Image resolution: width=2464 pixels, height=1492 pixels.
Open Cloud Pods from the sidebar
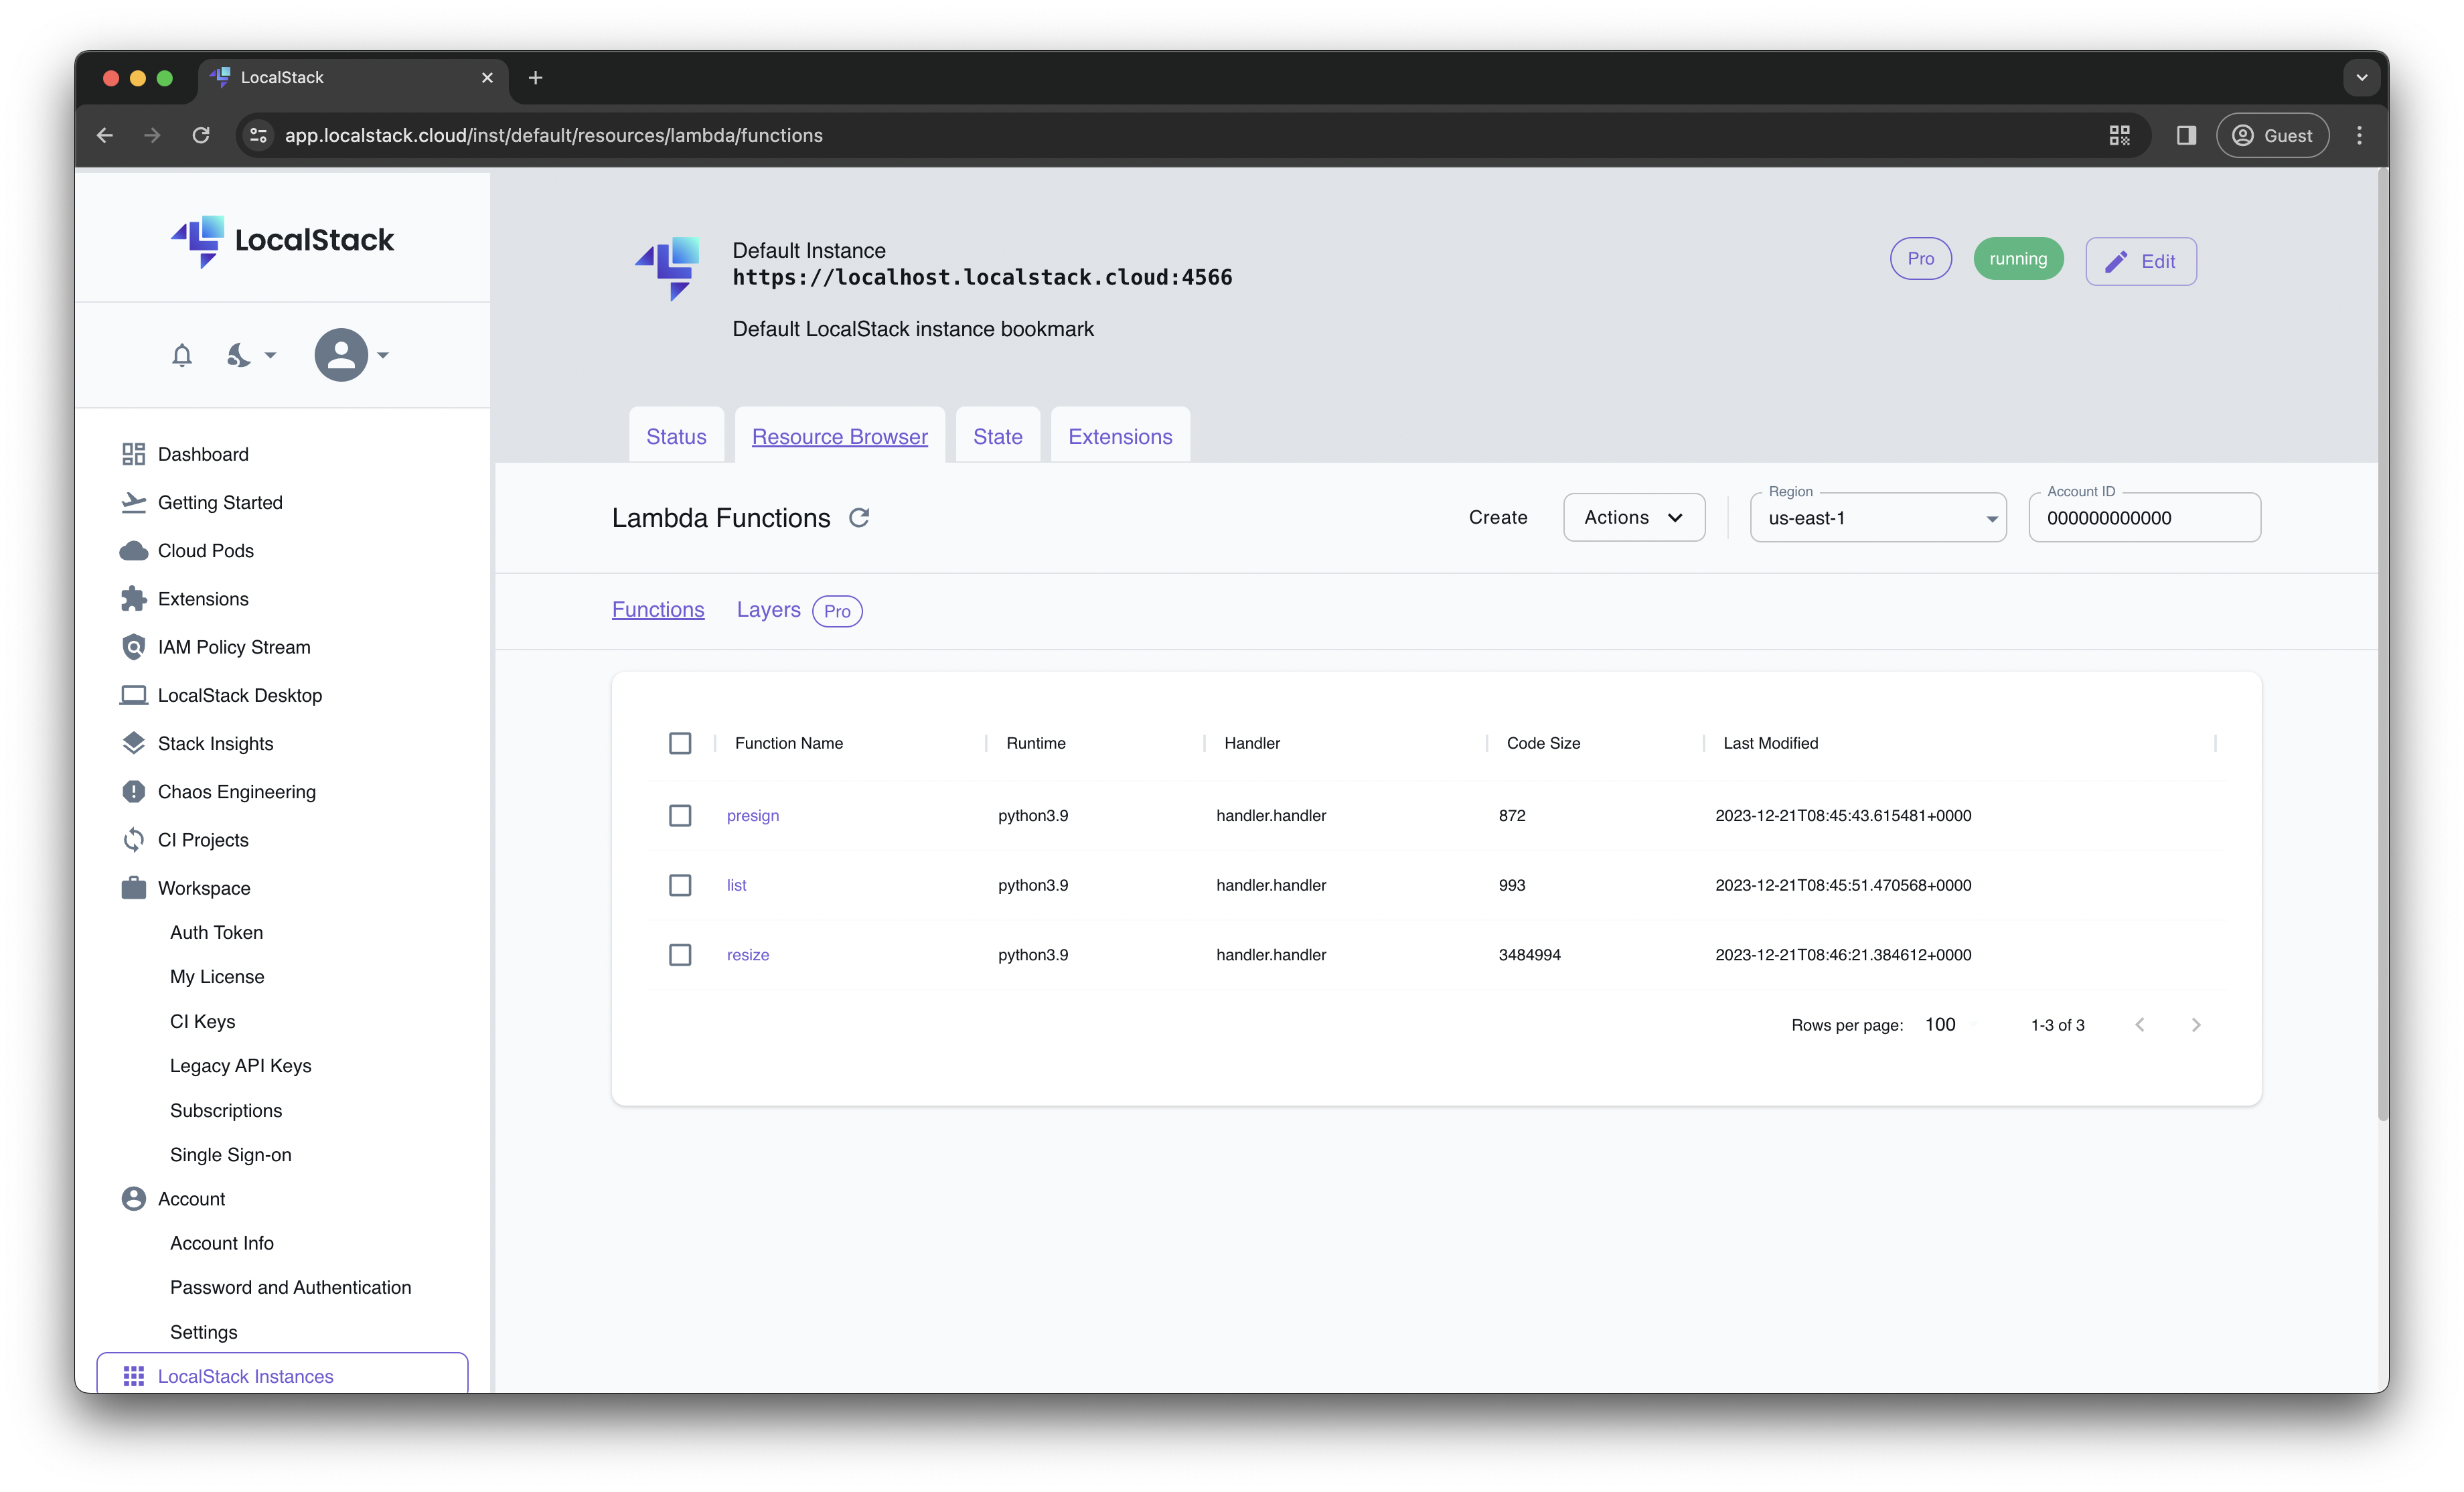(206, 550)
